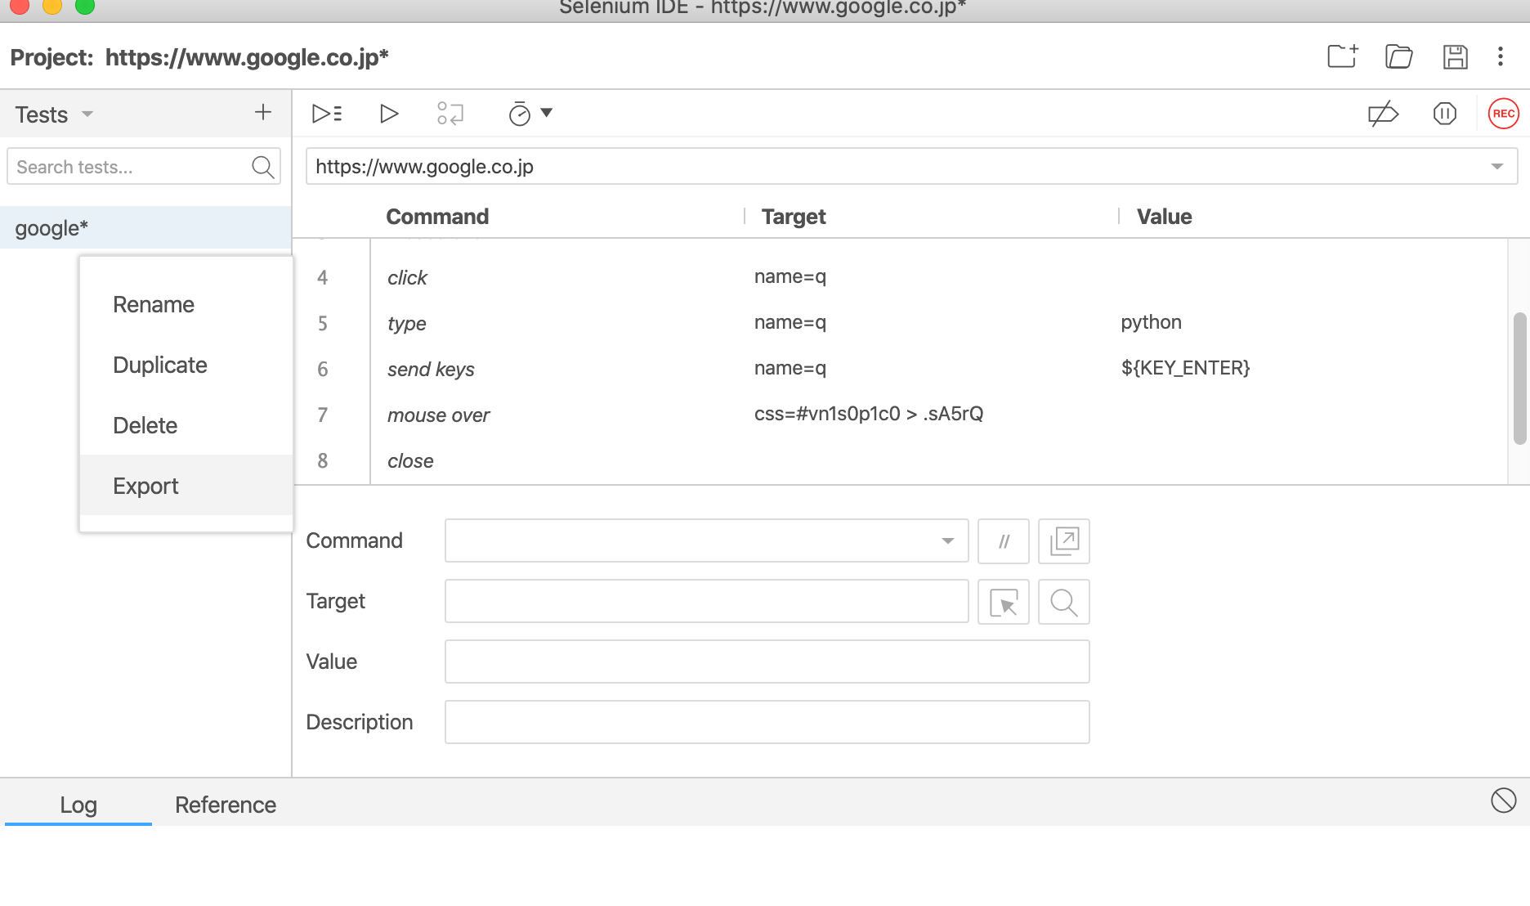Toggle command comment with slashes button

[x=1004, y=541]
